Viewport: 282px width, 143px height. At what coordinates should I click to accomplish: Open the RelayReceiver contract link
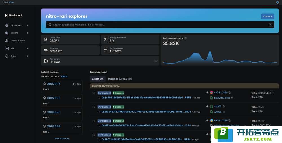(x=222, y=98)
